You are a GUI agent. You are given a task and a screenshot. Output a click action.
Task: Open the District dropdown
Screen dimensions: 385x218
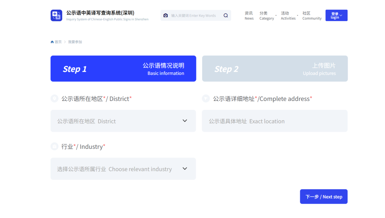[123, 121]
